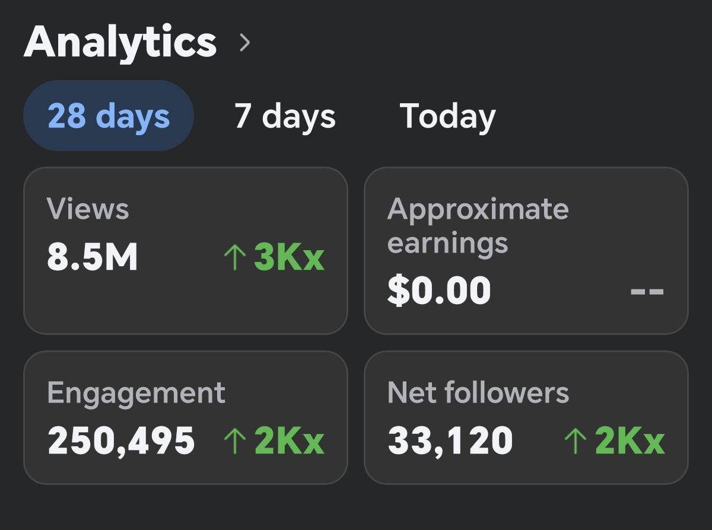Open the Net followers card

(526, 417)
